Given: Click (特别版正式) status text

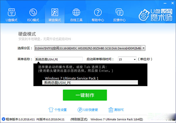Looking at the screenshot, I should tap(79, 119).
